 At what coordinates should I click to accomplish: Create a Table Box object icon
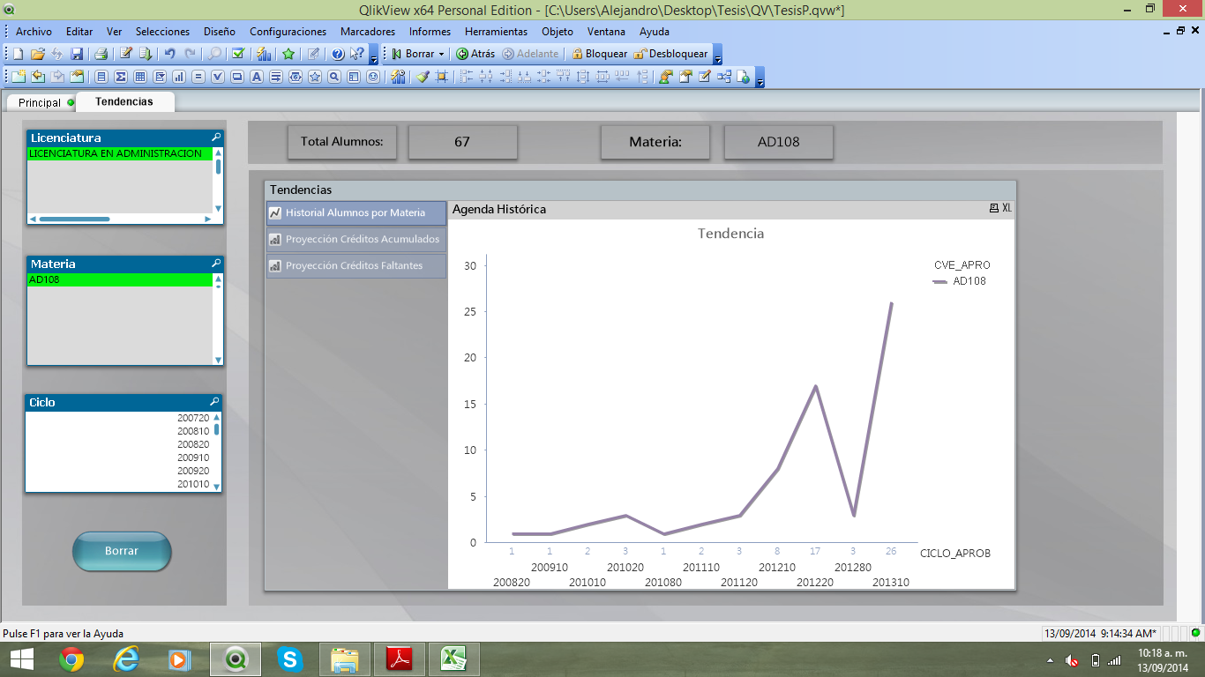coord(140,77)
